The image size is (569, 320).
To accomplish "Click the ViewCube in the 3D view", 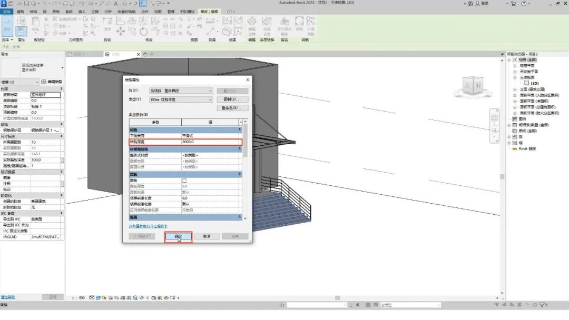I will pyautogui.click(x=473, y=86).
